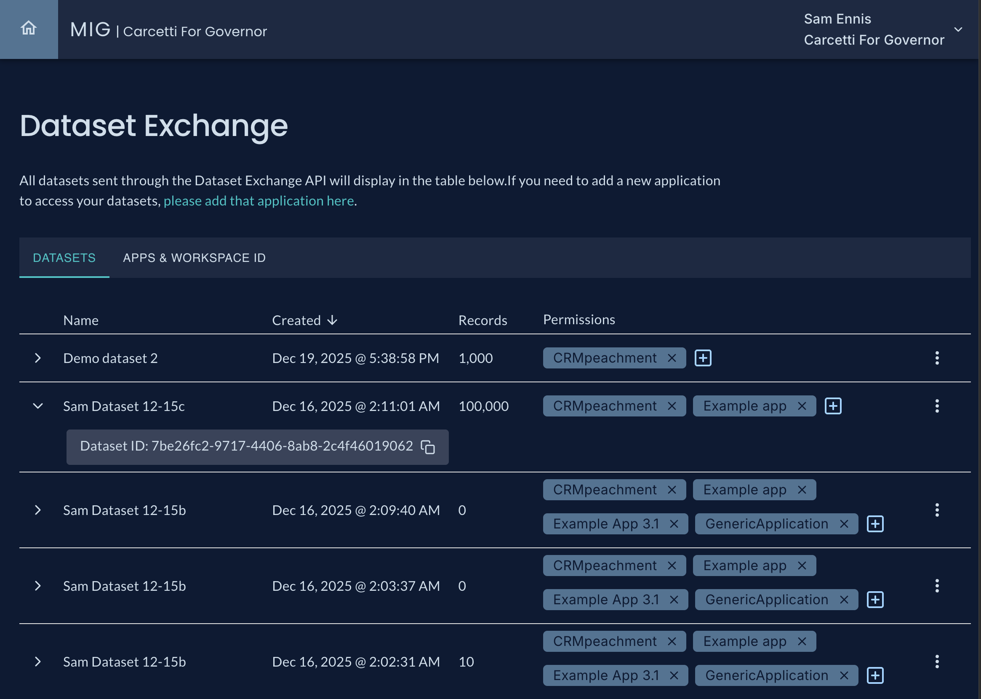Open more options for Demo dataset 2

tap(937, 358)
